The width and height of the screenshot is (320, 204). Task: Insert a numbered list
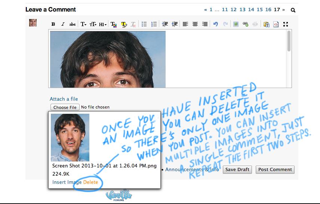[154, 24]
